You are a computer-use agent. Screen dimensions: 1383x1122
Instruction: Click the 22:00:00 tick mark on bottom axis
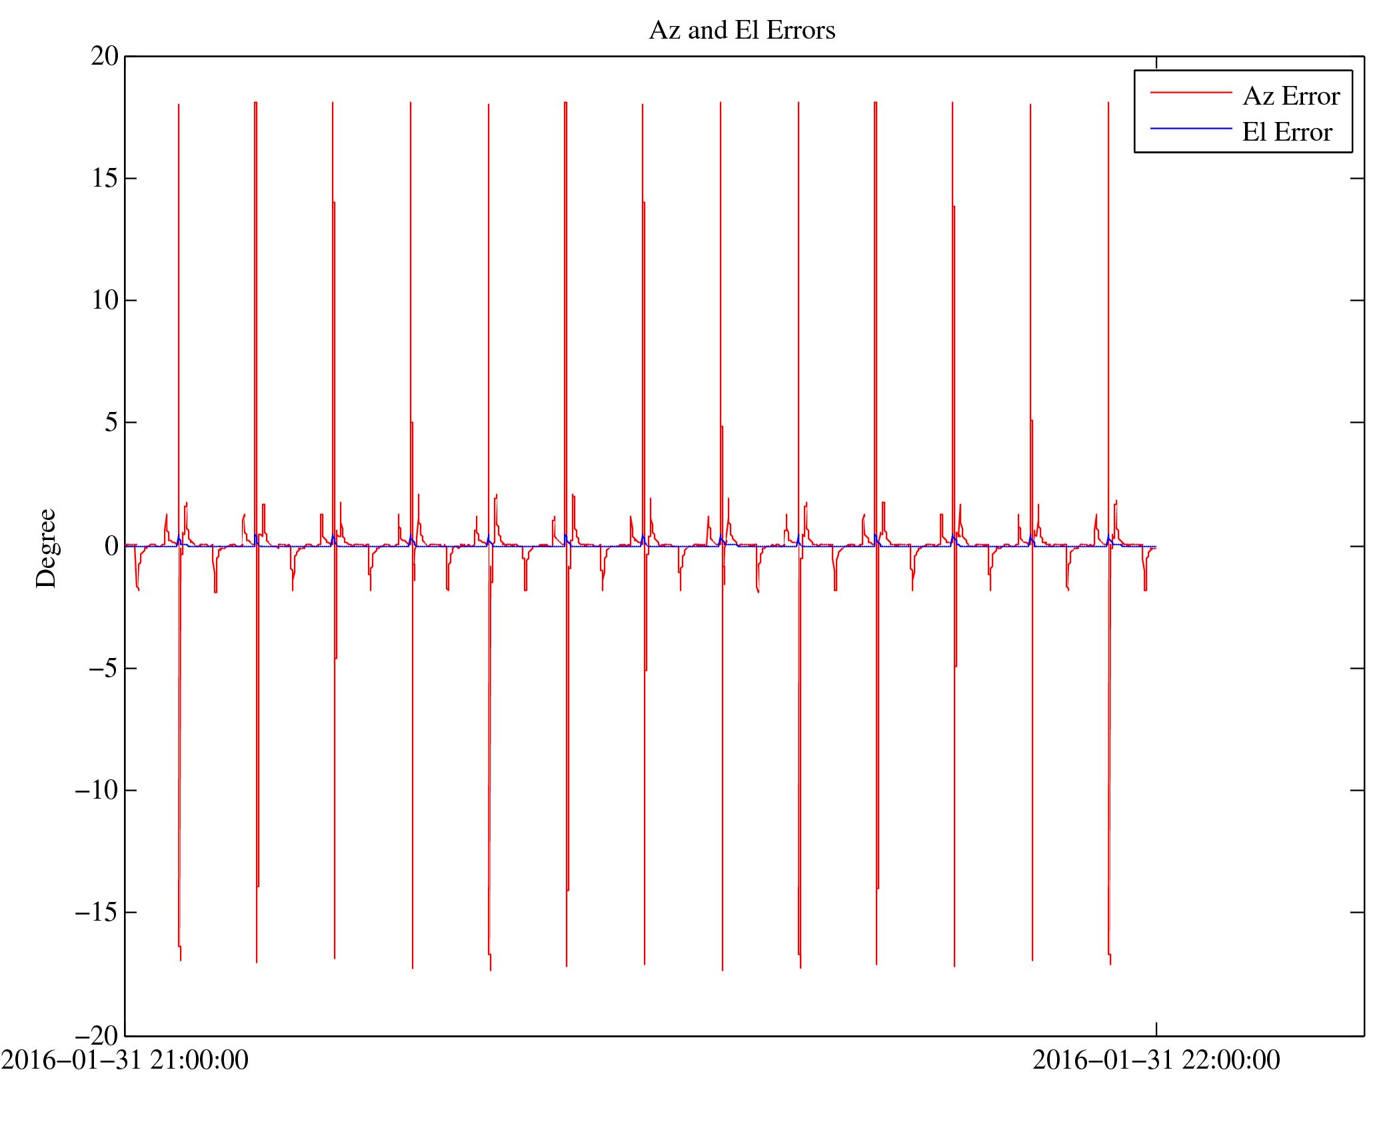tap(1156, 1029)
